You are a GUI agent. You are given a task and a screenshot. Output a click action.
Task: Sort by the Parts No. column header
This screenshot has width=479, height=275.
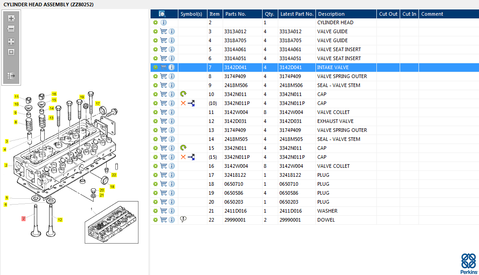pyautogui.click(x=236, y=14)
